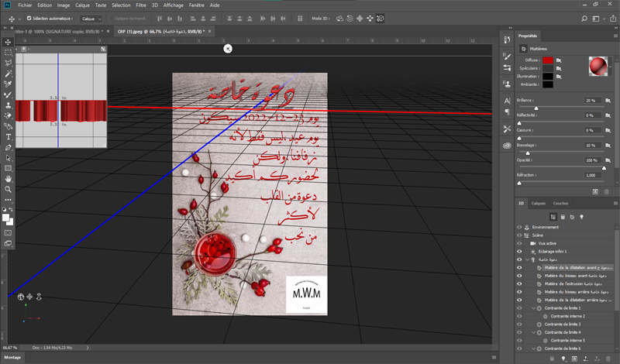
Task: Select the Magic Wand tool
Action: coord(8,74)
